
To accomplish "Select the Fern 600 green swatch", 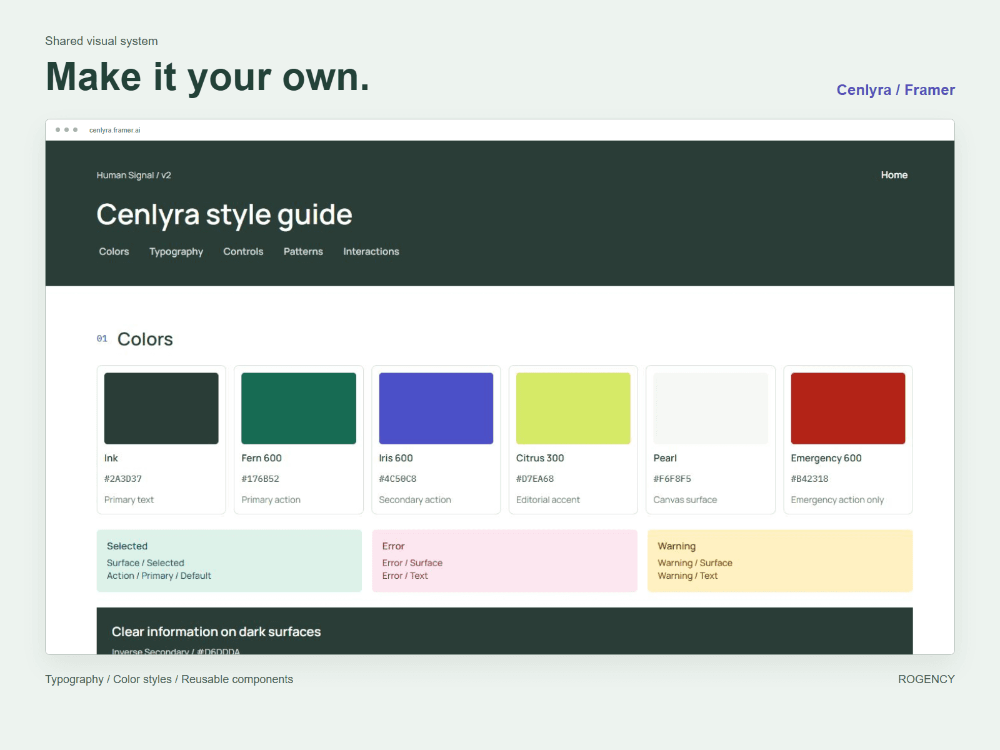I will coord(299,409).
